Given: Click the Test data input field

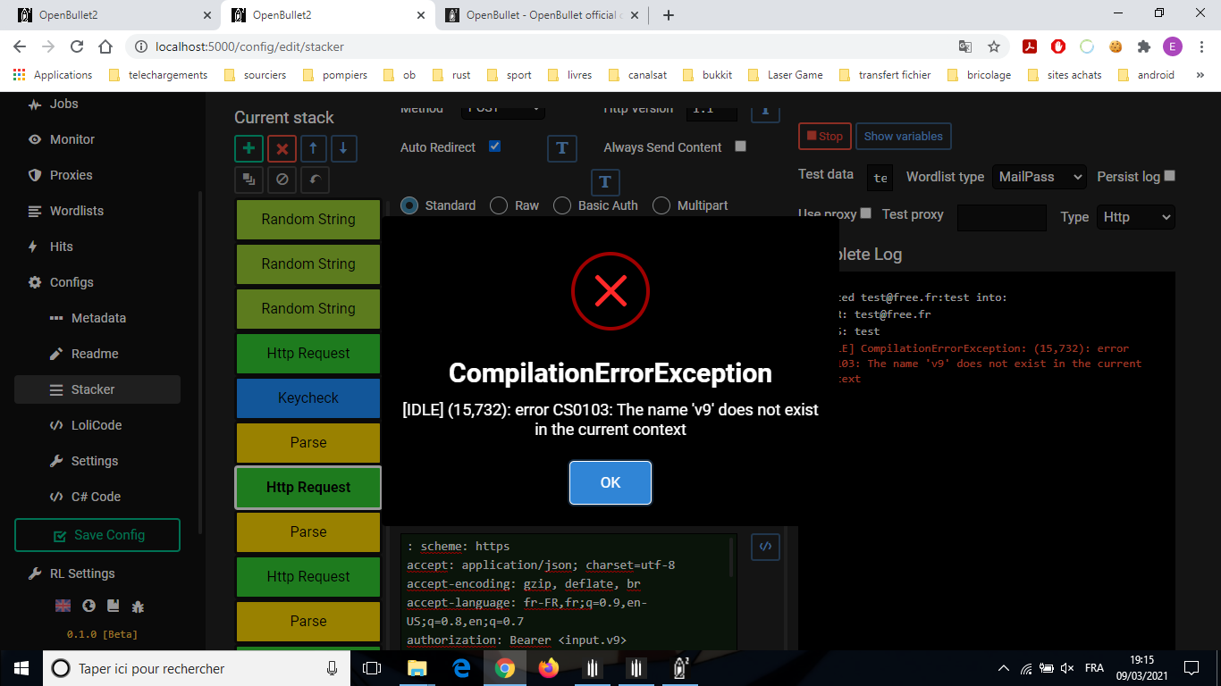Looking at the screenshot, I should [x=880, y=177].
